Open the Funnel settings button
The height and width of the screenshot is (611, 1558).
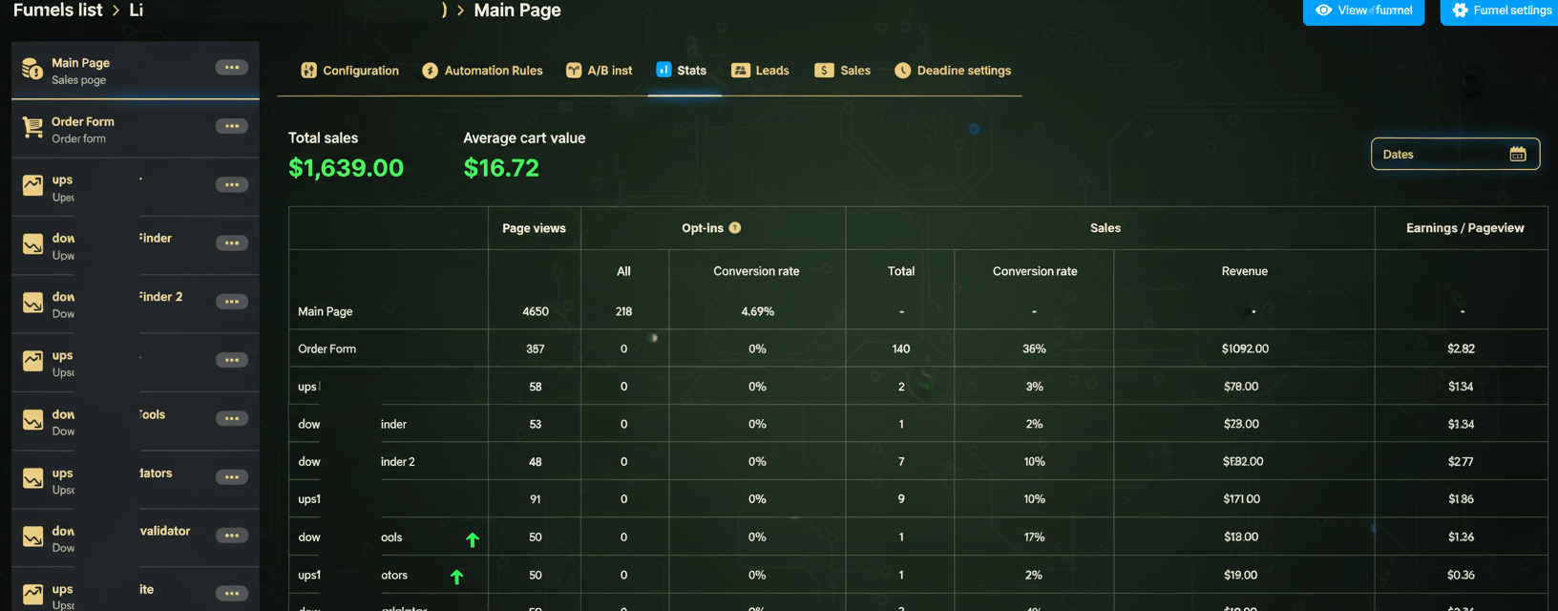coord(1499,11)
